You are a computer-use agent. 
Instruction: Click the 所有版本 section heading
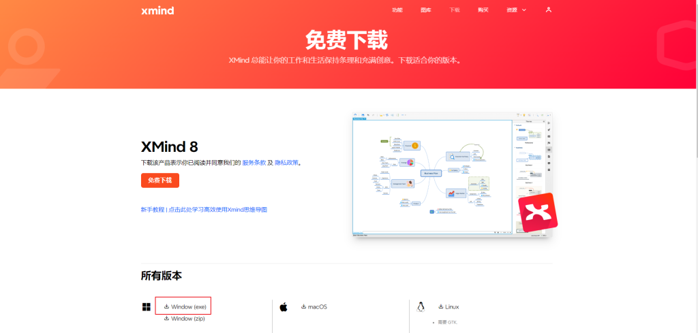click(x=161, y=276)
